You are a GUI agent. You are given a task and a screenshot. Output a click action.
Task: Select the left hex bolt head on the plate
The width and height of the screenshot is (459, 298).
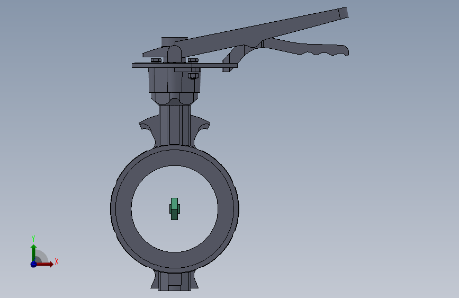click(156, 60)
